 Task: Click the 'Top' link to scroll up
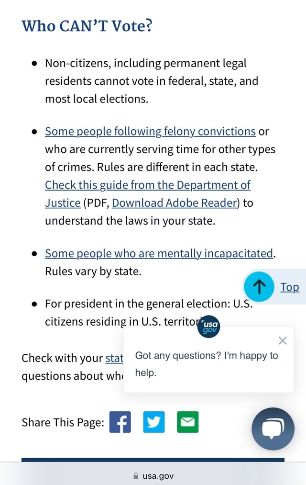289,287
